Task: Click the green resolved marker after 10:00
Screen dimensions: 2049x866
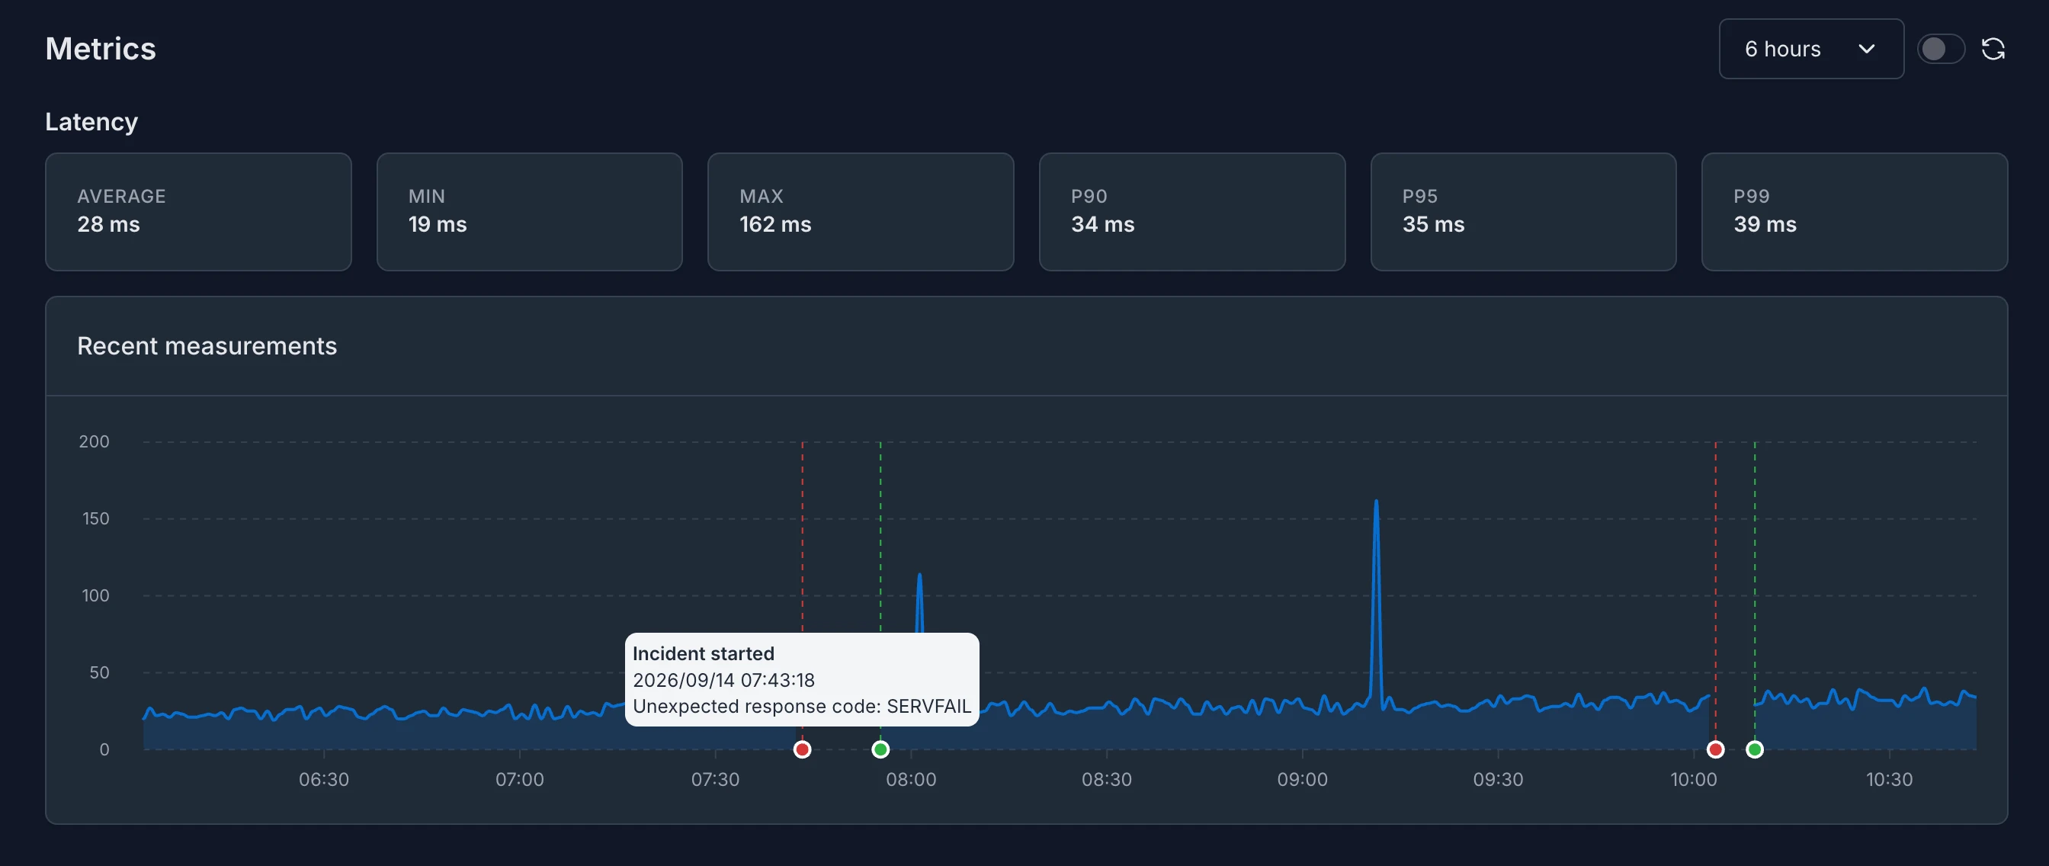Action: pyautogui.click(x=1755, y=749)
